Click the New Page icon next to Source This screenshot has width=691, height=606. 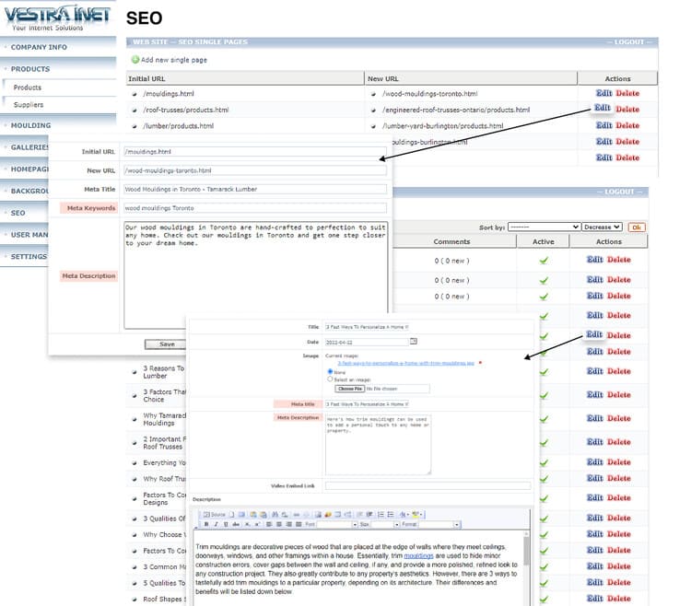click(x=232, y=515)
